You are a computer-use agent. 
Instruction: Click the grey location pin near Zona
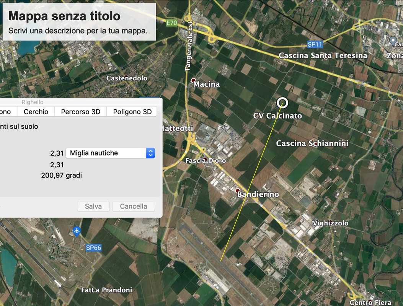pos(393,41)
